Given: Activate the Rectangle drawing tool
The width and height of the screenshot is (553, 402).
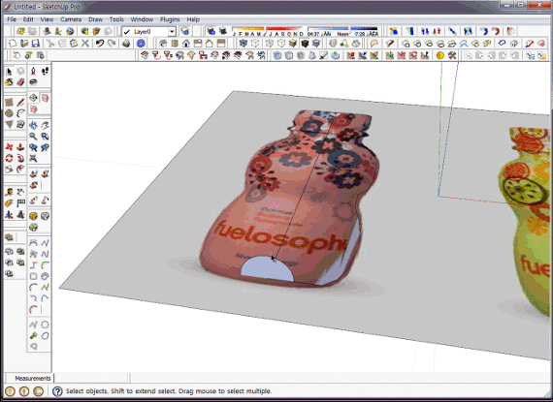Looking at the screenshot, I should (x=9, y=103).
